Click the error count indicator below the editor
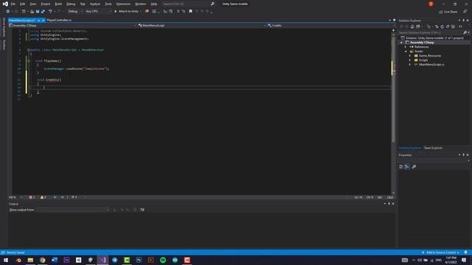The image size is (472, 265). tap(32, 197)
